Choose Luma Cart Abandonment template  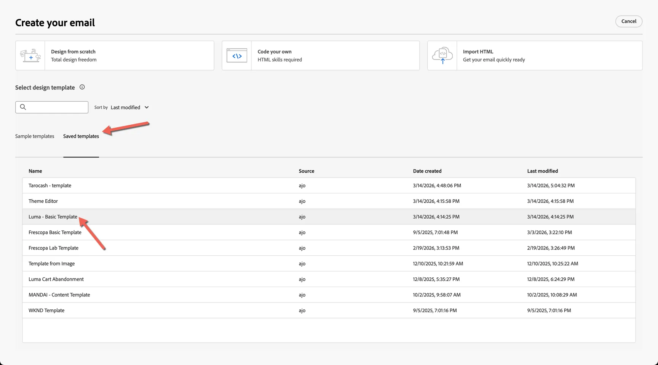329,279
